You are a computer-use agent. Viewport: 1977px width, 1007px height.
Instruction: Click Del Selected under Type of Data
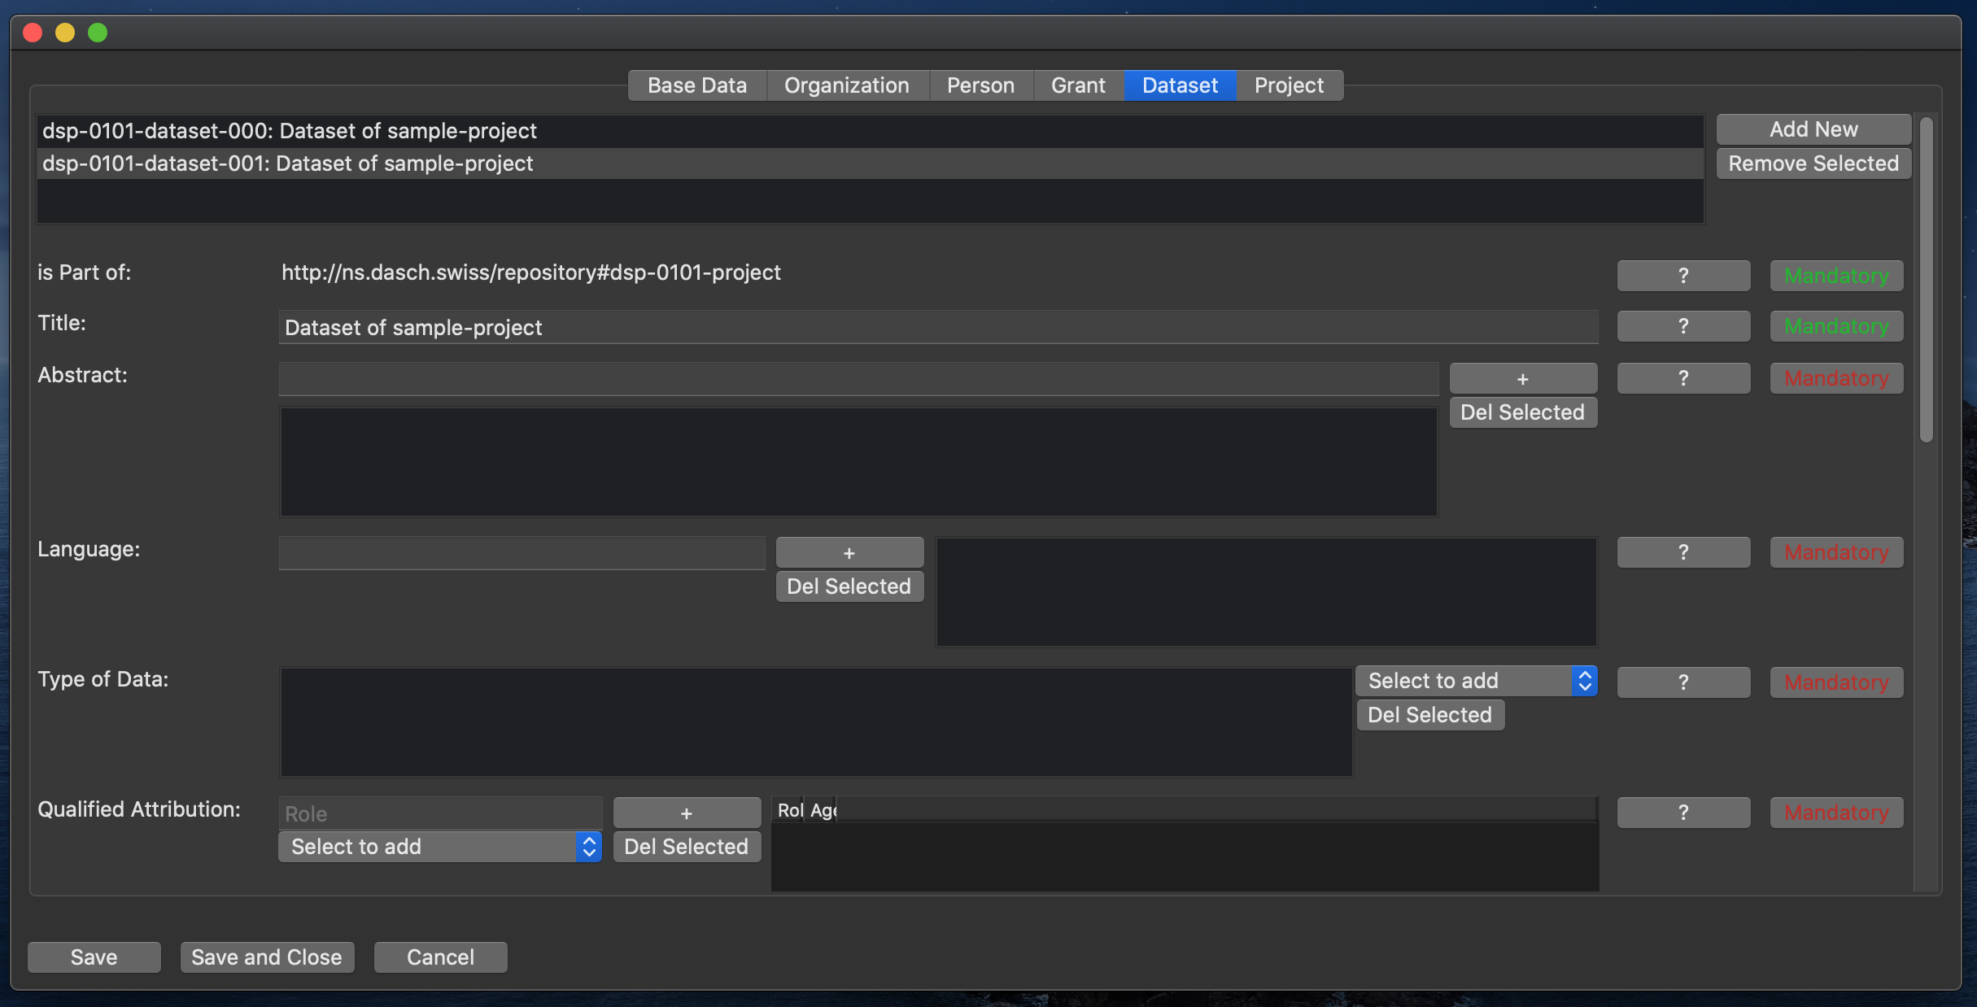click(1430, 715)
